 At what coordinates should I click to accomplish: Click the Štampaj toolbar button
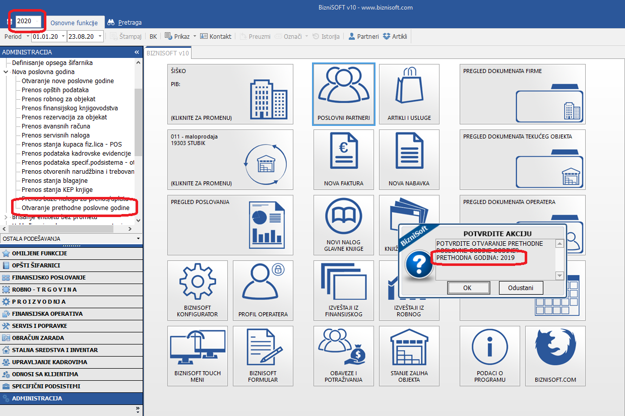pos(127,36)
